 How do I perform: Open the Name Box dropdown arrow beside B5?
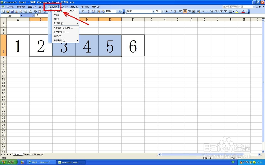pos(21,16)
